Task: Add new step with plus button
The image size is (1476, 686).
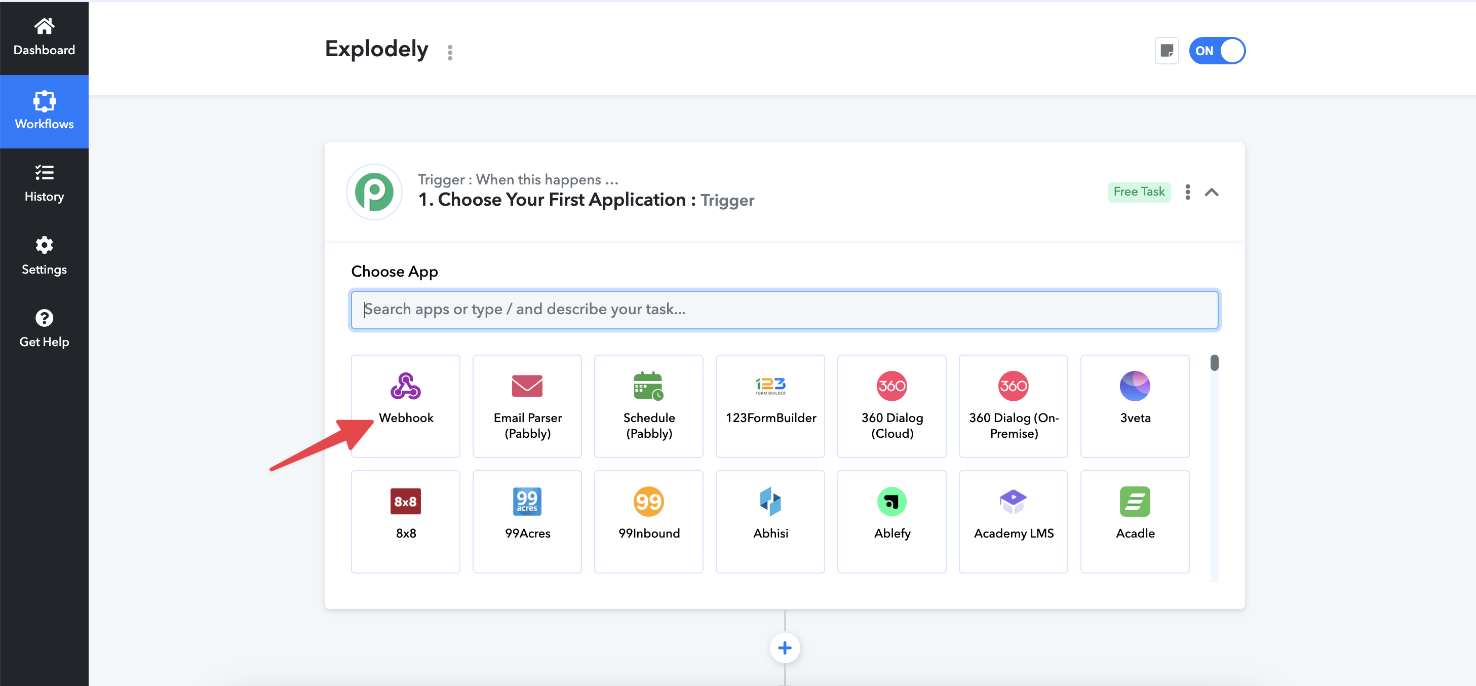Action: (785, 647)
